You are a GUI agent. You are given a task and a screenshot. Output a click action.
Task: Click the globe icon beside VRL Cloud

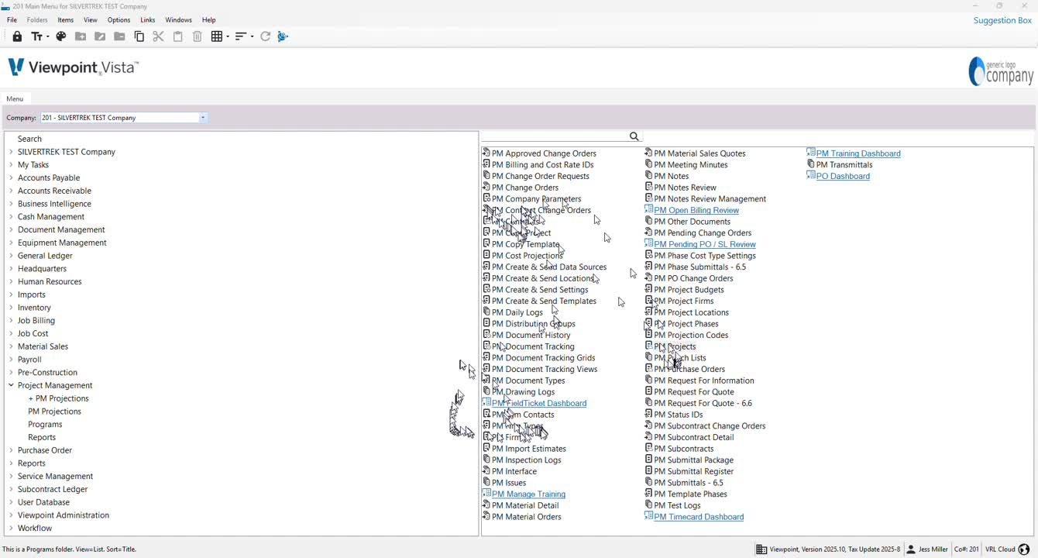1024,549
